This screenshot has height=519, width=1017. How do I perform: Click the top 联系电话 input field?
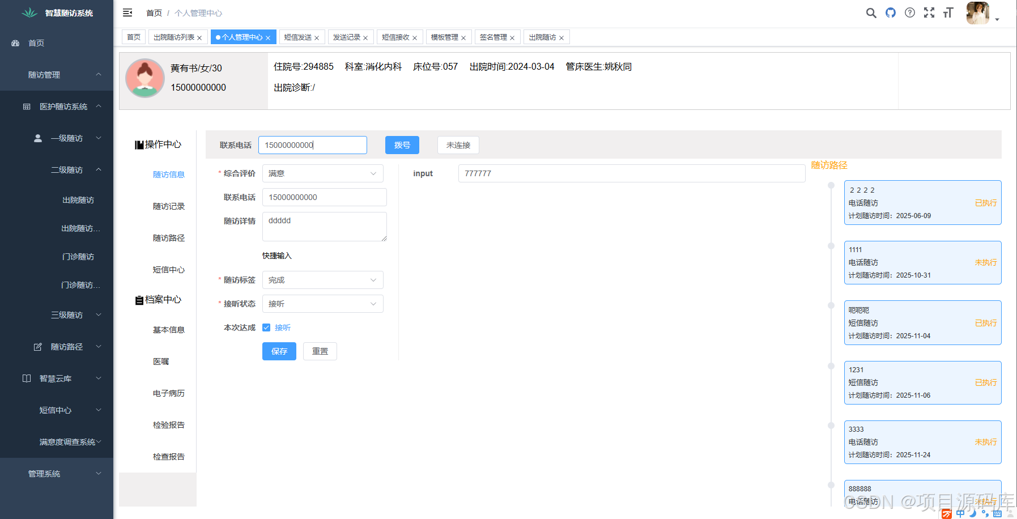click(x=313, y=145)
